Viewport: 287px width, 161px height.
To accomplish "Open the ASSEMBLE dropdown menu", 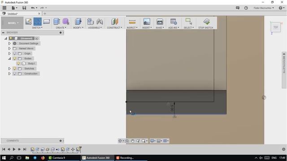I will click(95, 28).
